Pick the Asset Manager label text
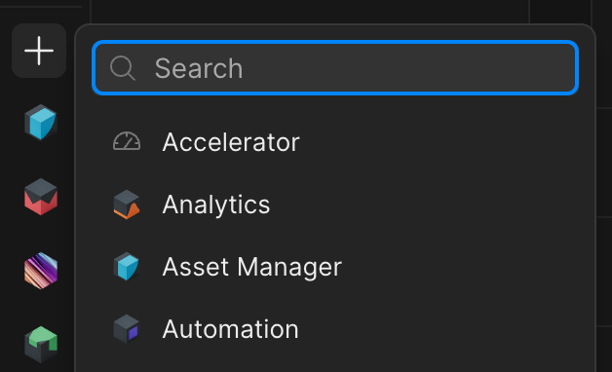This screenshot has height=372, width=612. click(252, 268)
